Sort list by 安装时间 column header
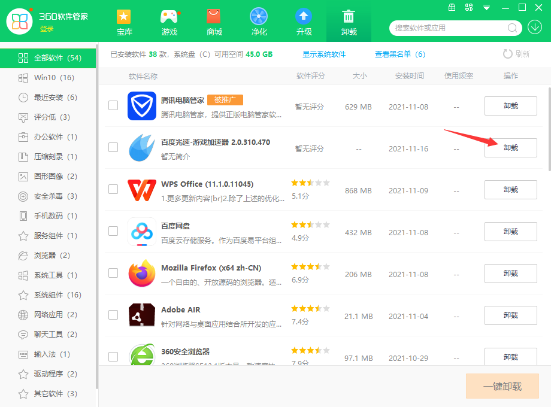 tap(410, 76)
